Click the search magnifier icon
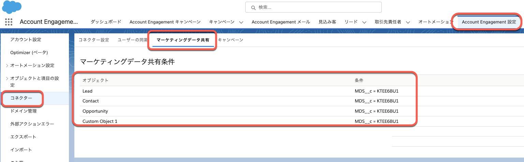The height and width of the screenshot is (162, 524). (253, 7)
